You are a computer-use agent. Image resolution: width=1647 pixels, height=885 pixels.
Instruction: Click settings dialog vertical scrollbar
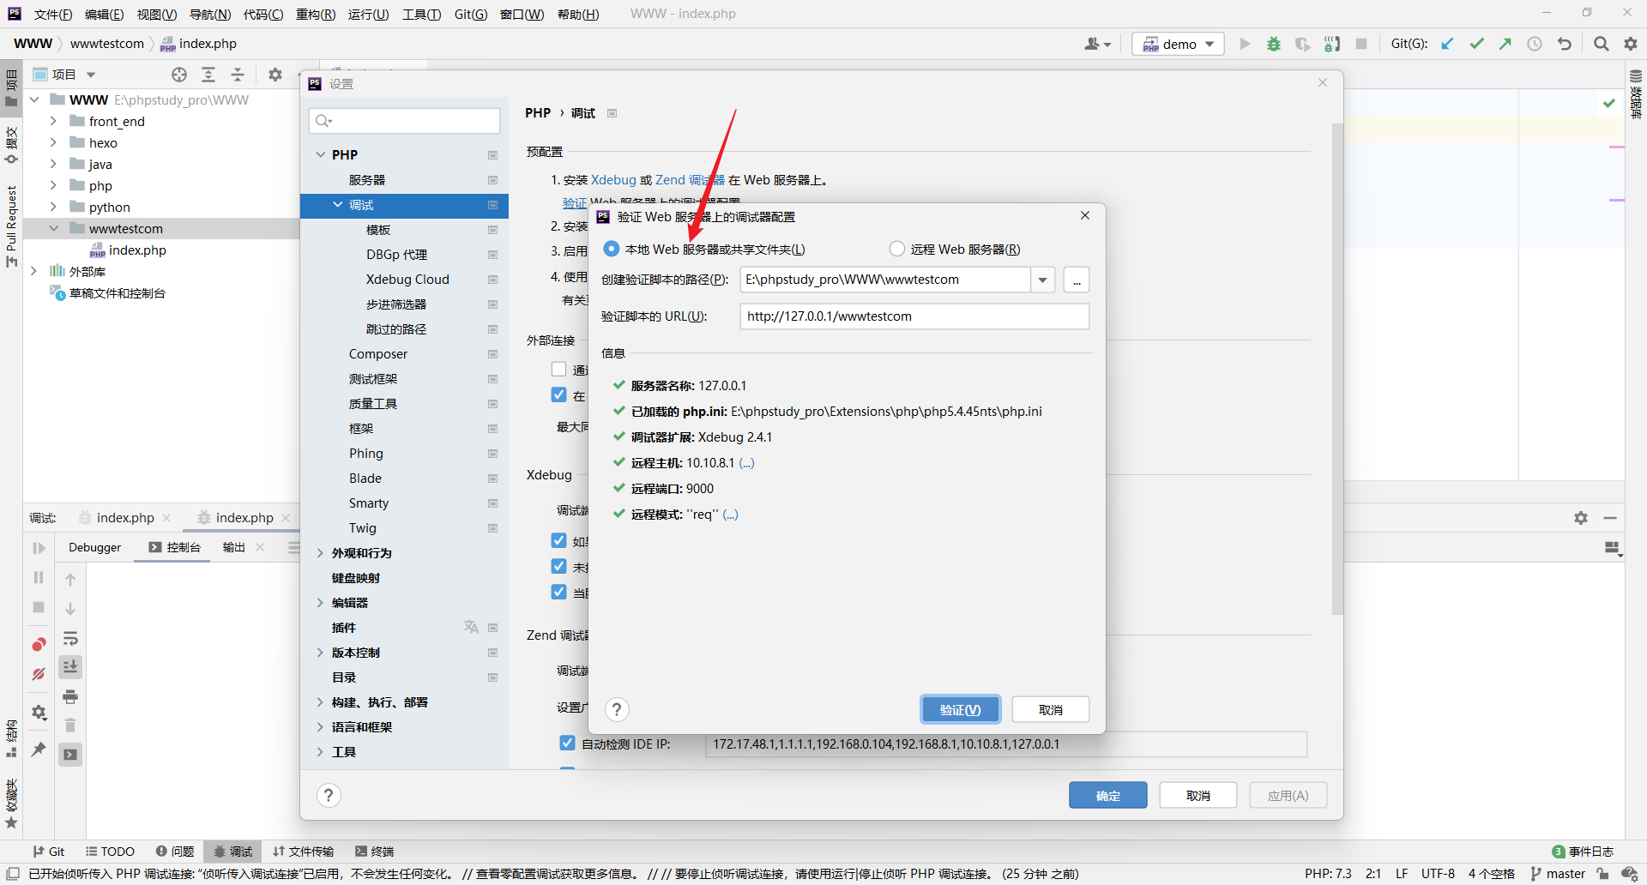tap(1336, 369)
